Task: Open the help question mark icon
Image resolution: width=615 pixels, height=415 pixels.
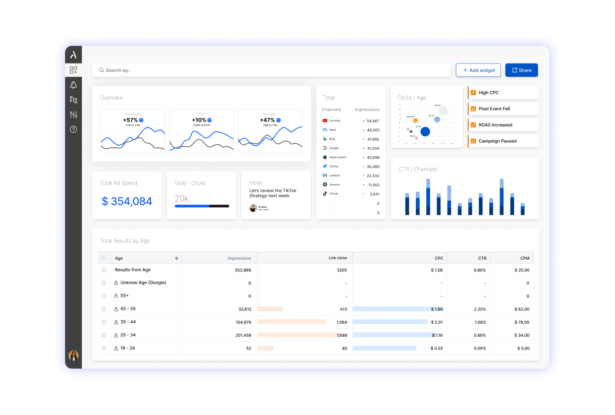Action: pos(73,129)
